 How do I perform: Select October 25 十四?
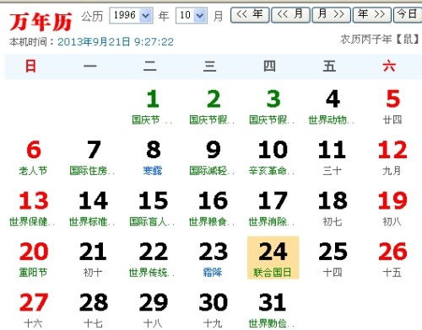point(333,259)
